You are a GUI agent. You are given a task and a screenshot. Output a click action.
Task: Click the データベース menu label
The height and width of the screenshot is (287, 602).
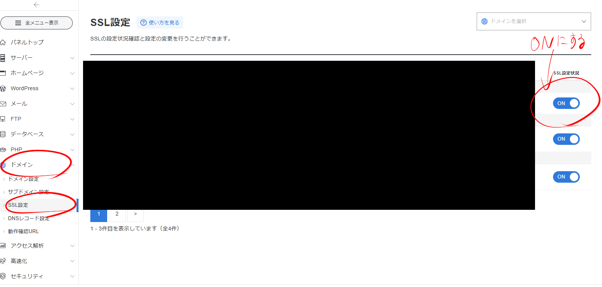click(27, 134)
